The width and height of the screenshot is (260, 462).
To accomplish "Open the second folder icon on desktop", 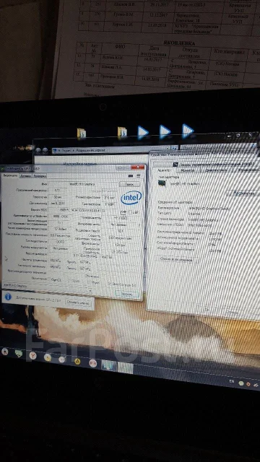I will (122, 132).
